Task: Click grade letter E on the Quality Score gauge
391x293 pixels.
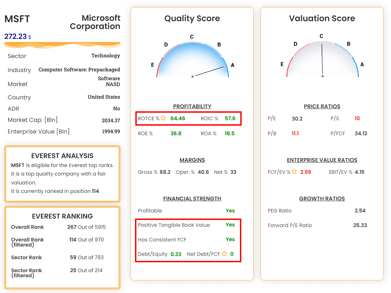Action: [x=152, y=65]
